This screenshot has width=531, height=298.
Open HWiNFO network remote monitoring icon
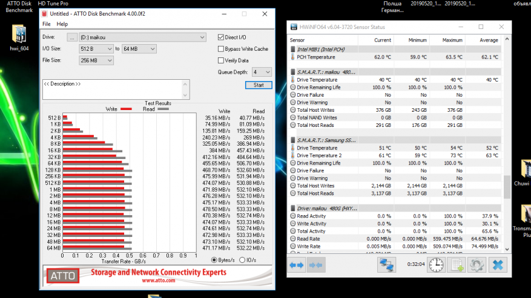[386, 265]
